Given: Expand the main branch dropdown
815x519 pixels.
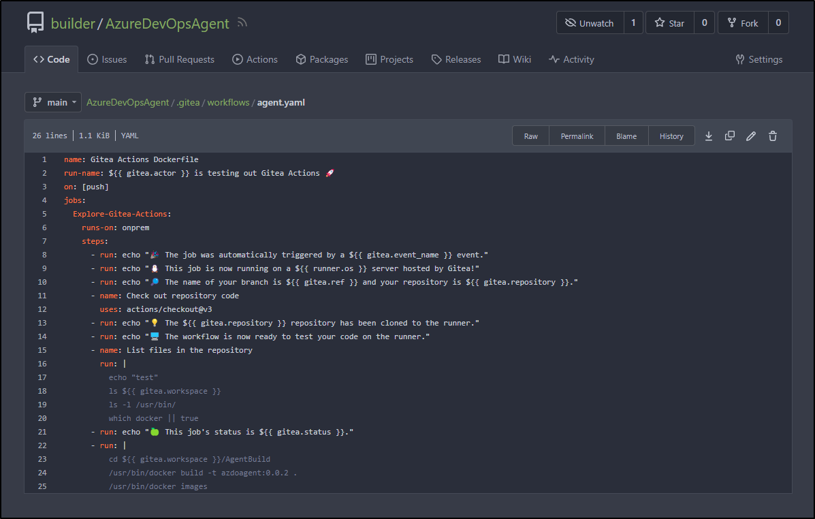Looking at the screenshot, I should [x=53, y=102].
